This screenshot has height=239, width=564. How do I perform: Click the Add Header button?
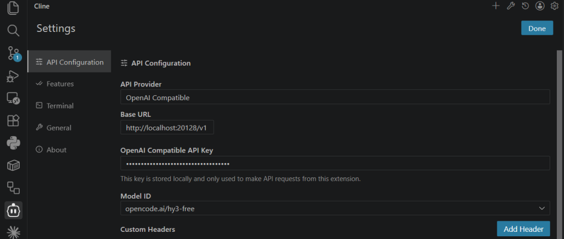click(523, 229)
